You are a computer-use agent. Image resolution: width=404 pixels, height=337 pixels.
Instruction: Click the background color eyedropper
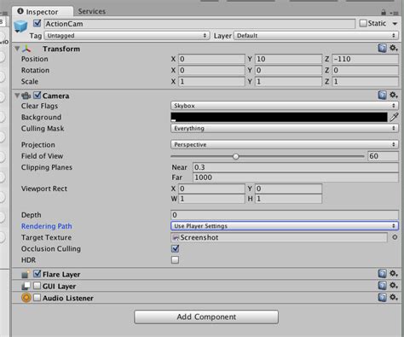tap(395, 117)
